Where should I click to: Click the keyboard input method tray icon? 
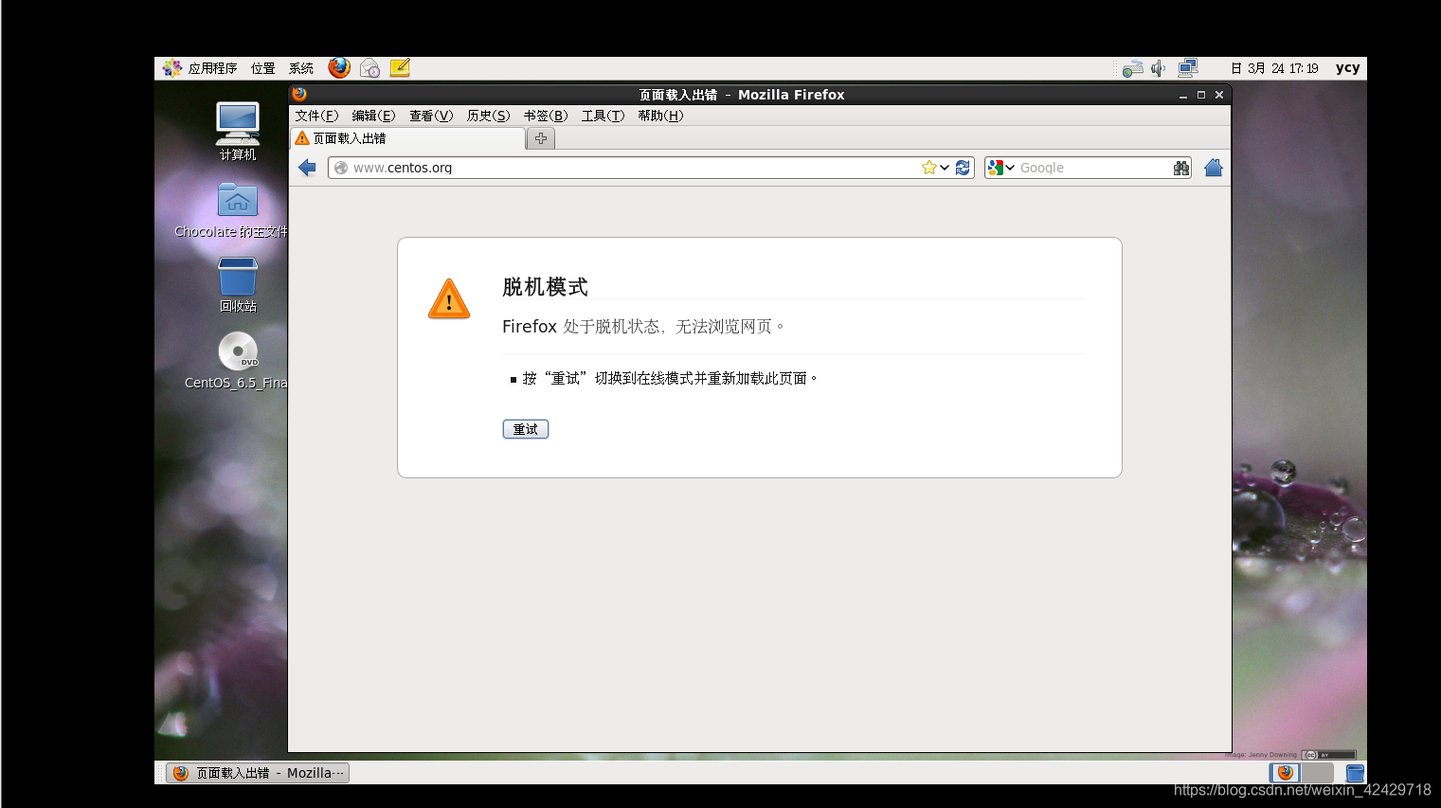[1132, 69]
